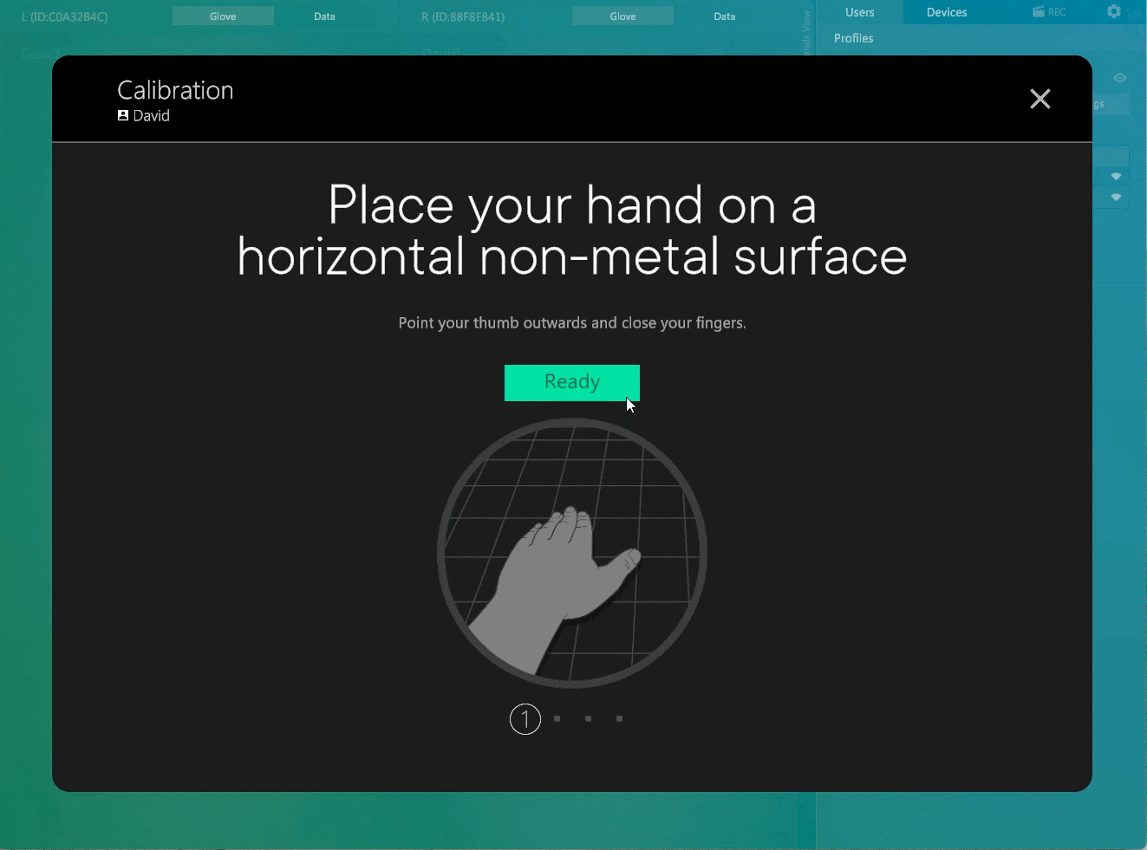
Task: Switch to the Devices tab
Action: [x=947, y=12]
